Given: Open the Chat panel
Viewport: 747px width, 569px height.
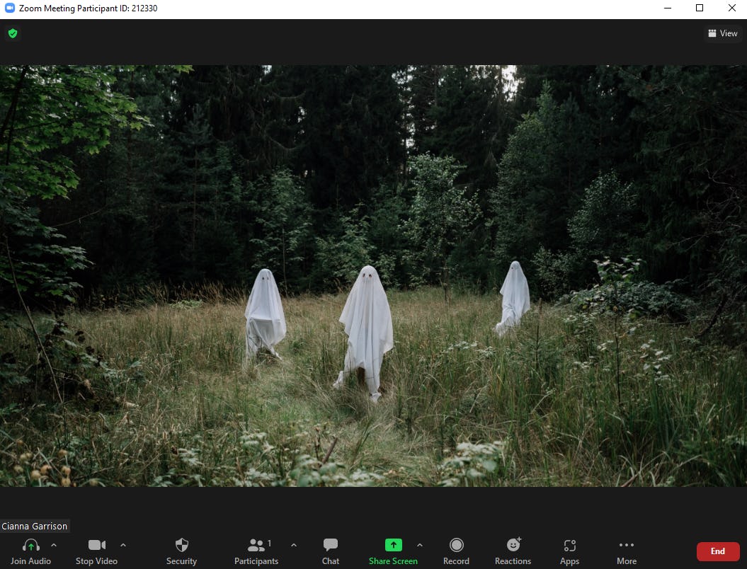Looking at the screenshot, I should 330,545.
